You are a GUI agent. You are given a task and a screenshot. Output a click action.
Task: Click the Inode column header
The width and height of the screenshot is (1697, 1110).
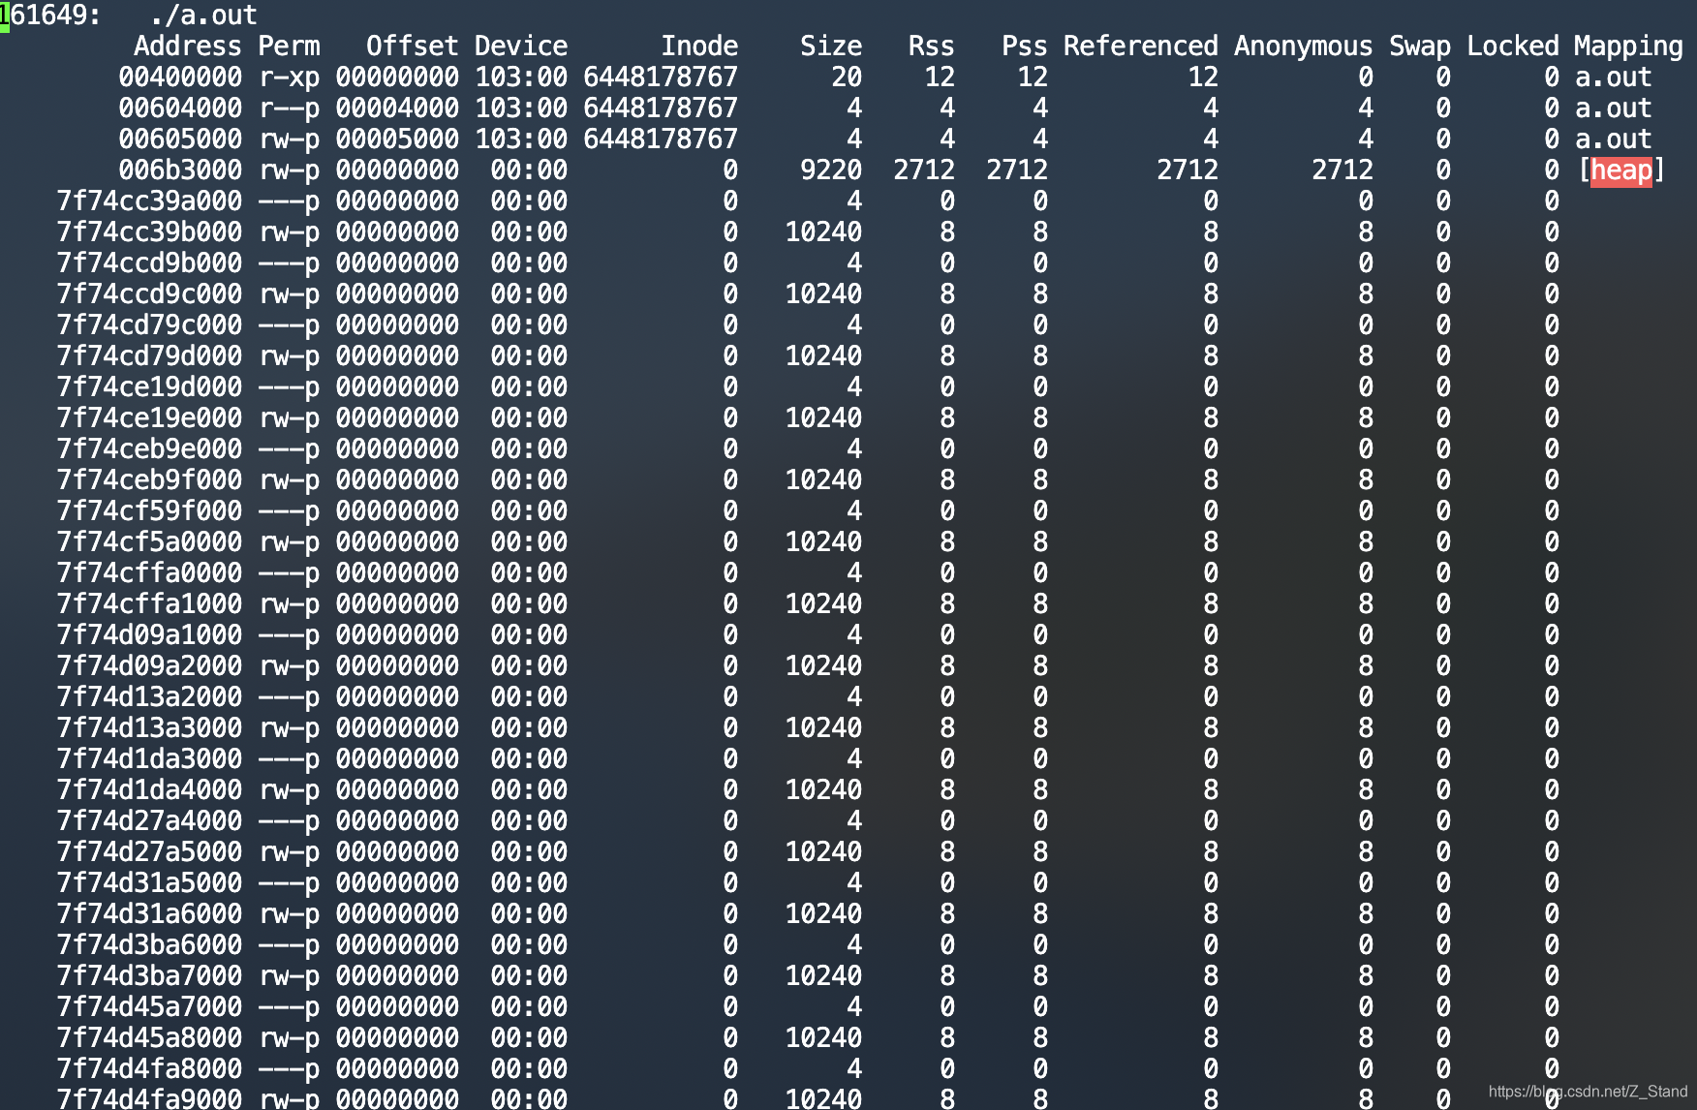tap(699, 46)
